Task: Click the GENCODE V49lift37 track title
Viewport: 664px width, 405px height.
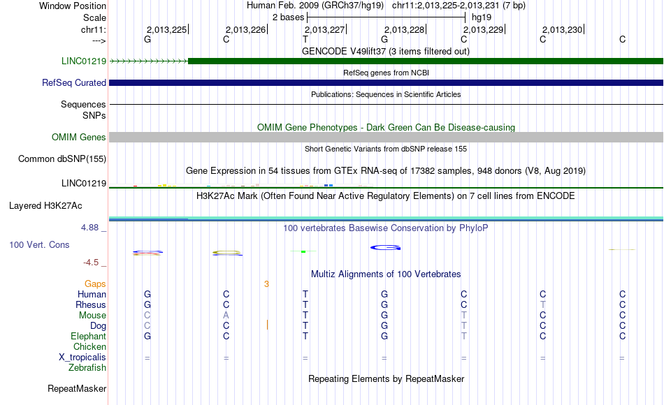Action: pos(385,51)
